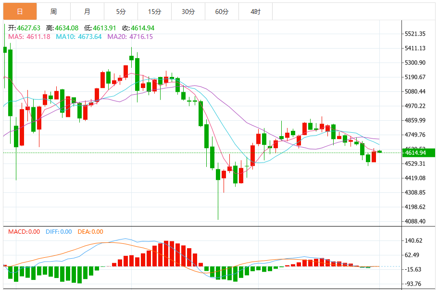Select the 60分 timeframe tab
Viewport: 438px width, 290px height.
[x=222, y=12]
